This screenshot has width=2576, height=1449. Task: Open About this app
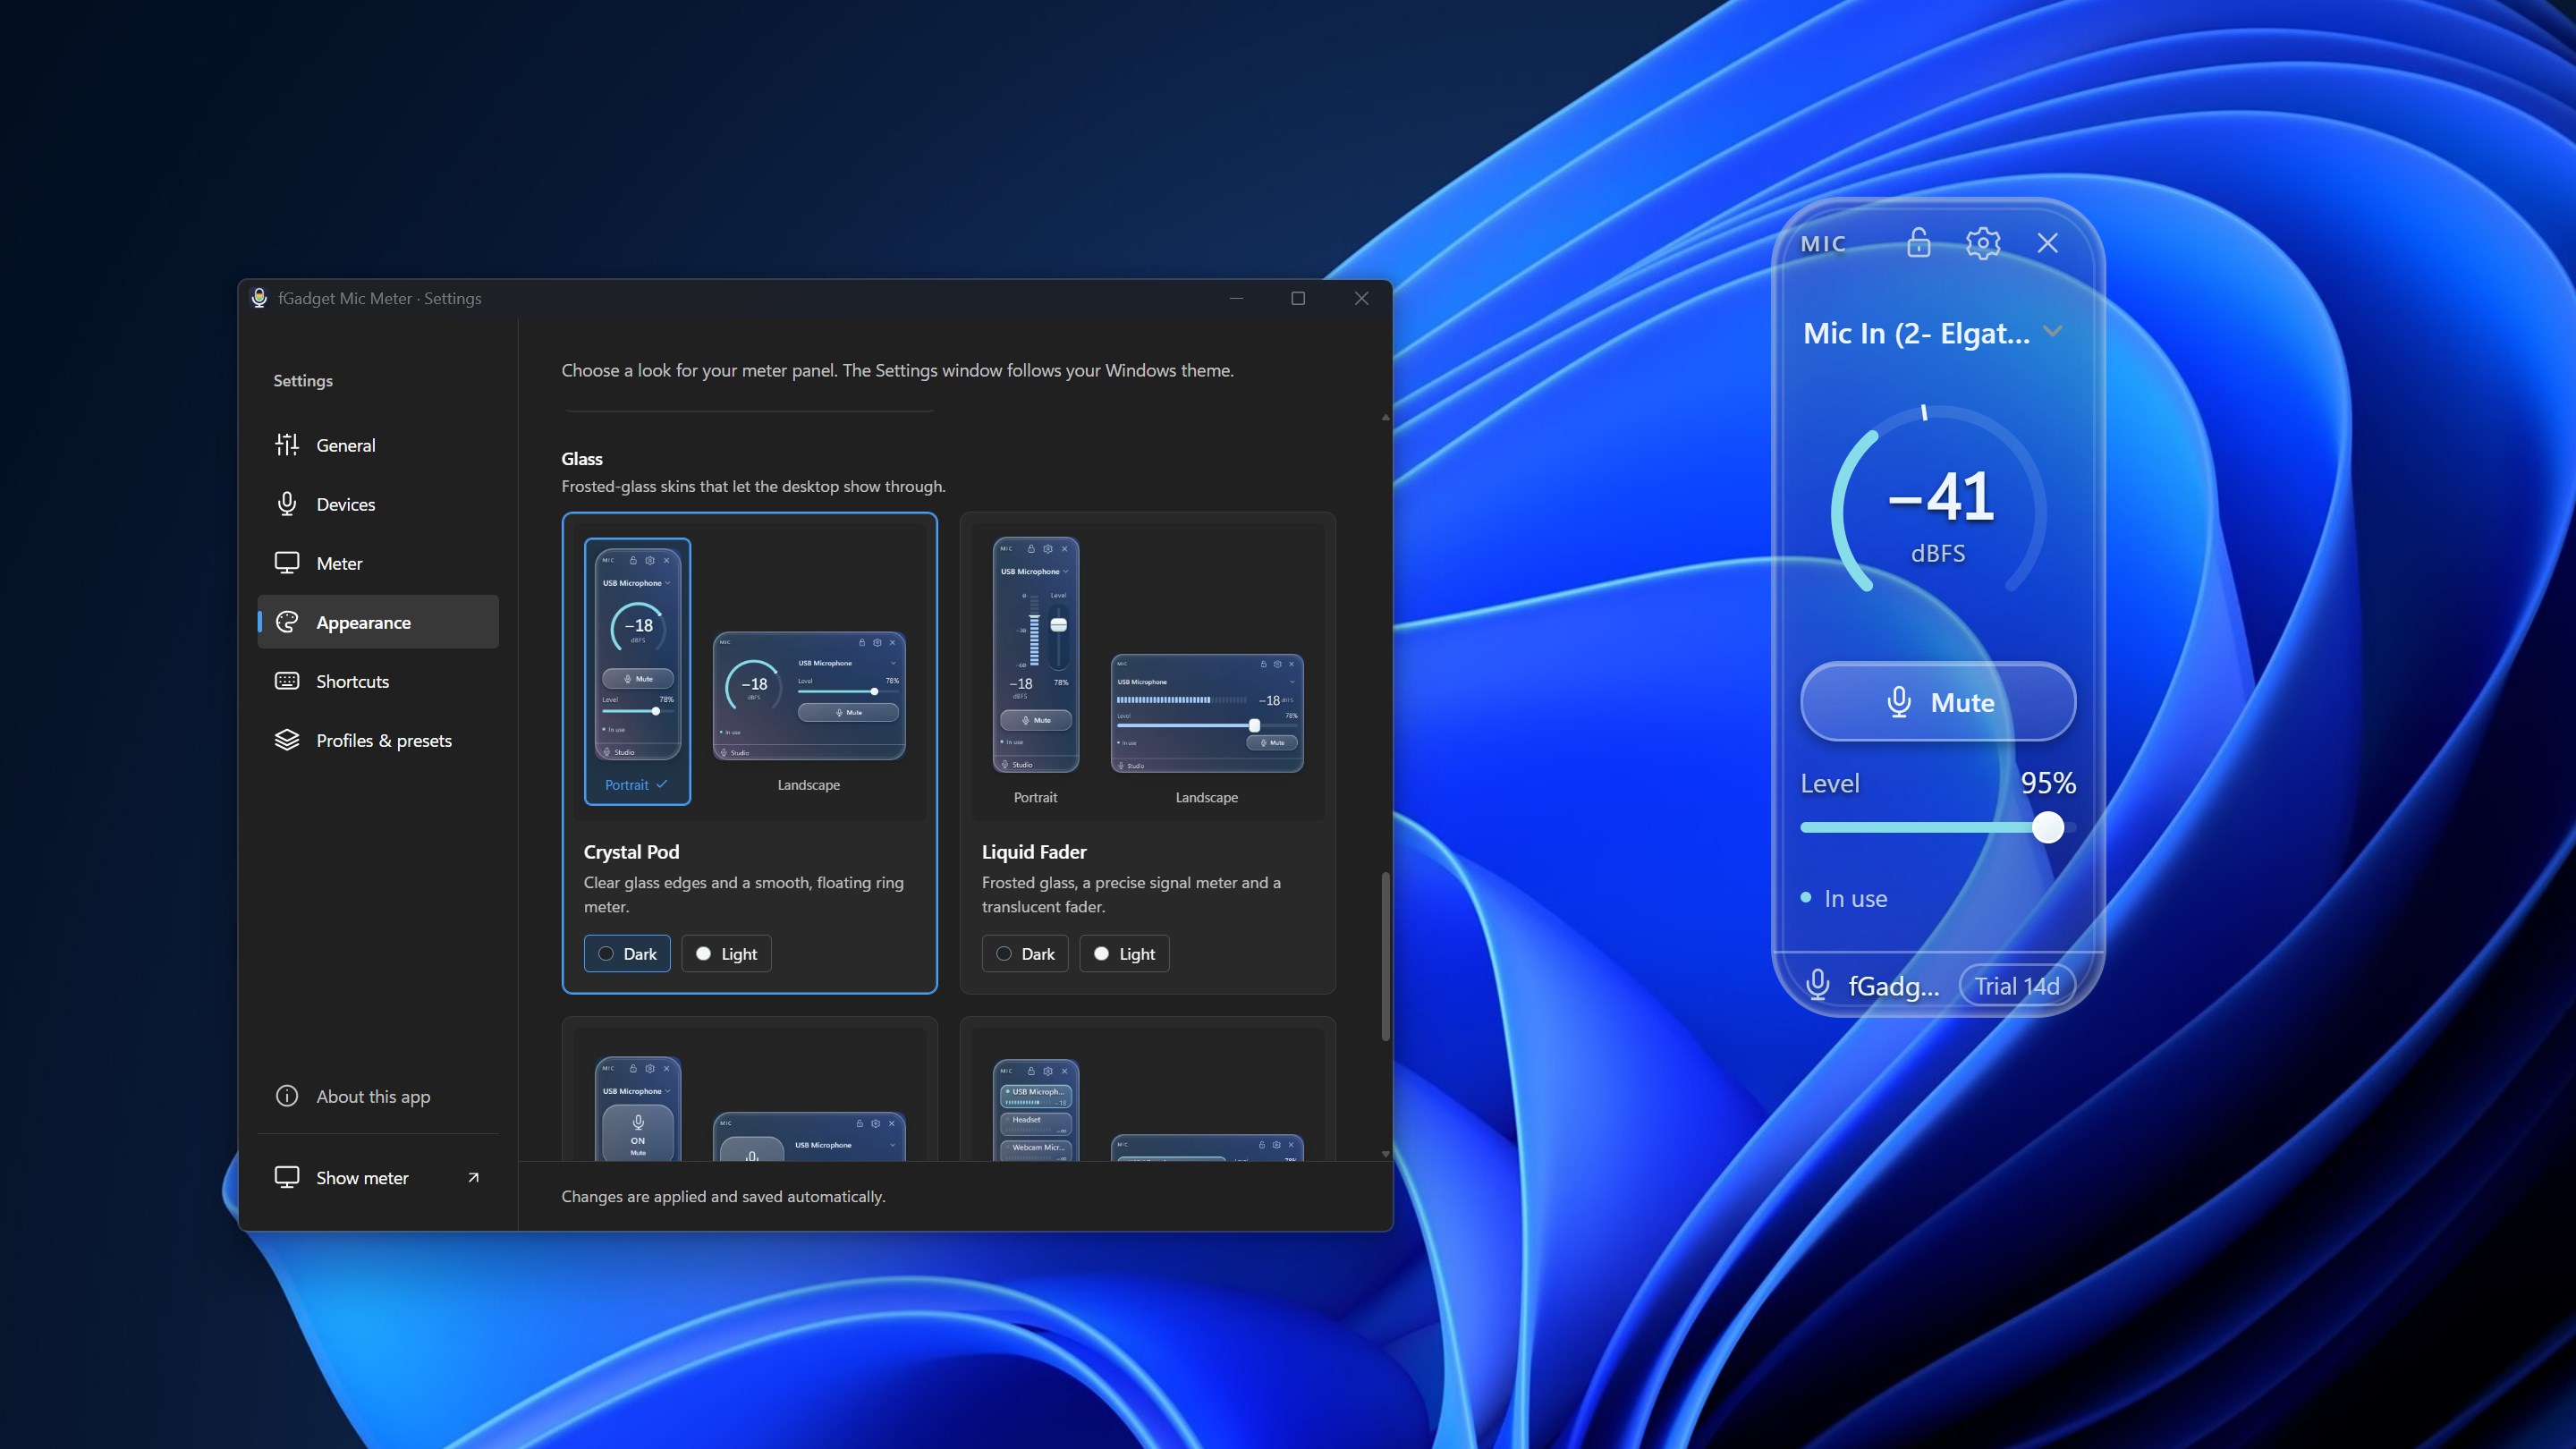378,1096
